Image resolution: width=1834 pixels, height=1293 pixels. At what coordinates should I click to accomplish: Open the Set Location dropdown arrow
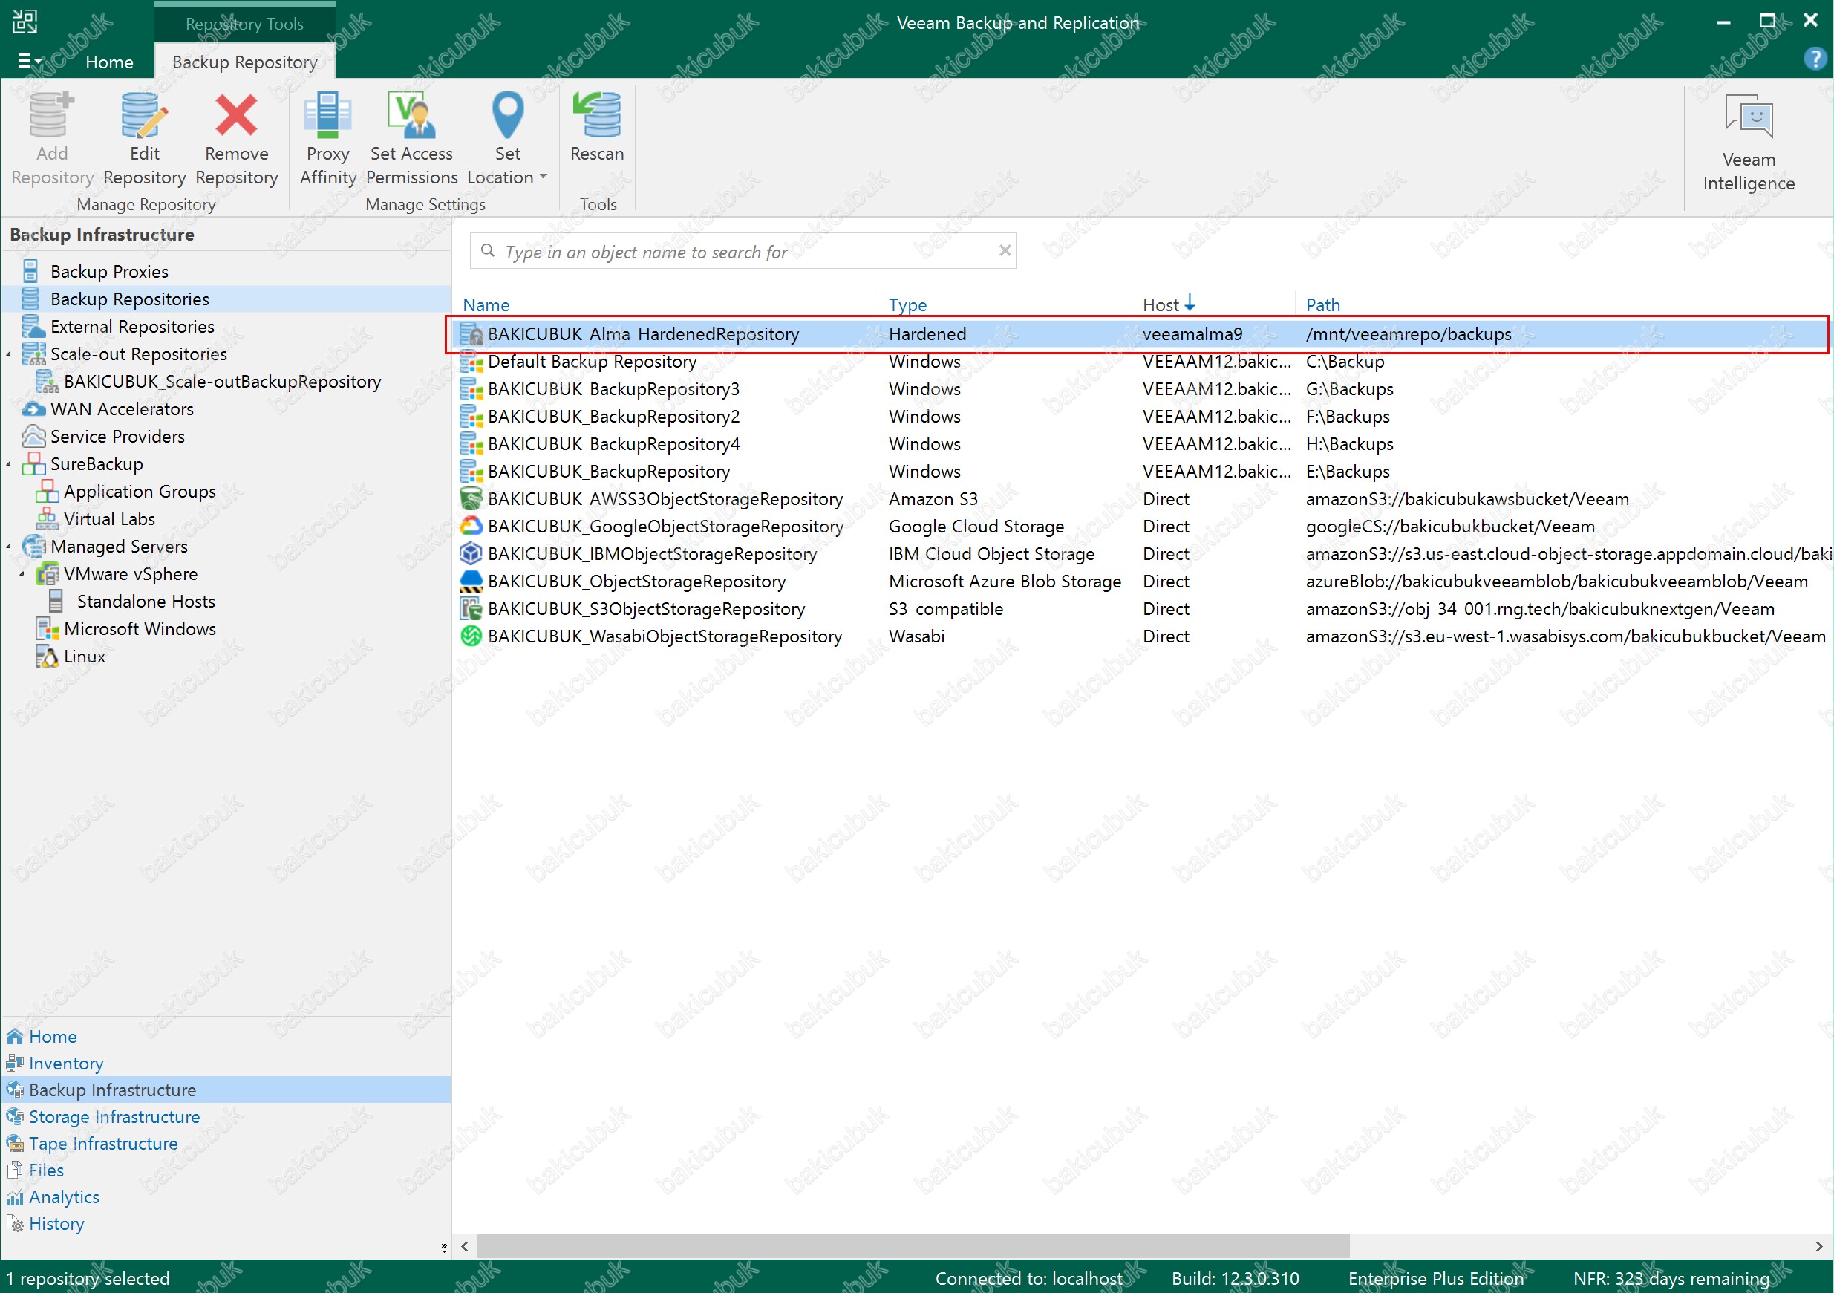[544, 177]
